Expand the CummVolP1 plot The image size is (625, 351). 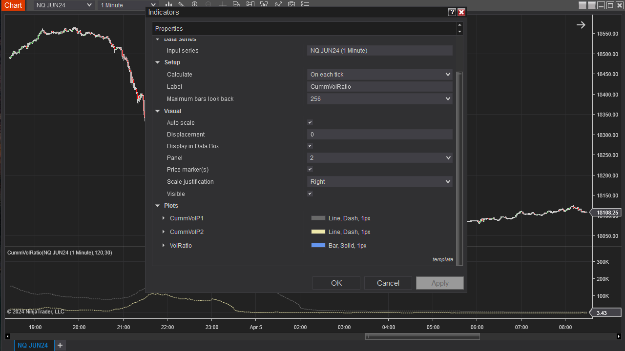click(164, 218)
